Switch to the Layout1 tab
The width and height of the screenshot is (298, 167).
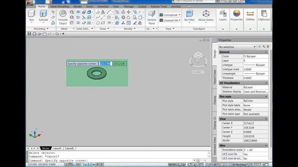[x=57, y=148]
